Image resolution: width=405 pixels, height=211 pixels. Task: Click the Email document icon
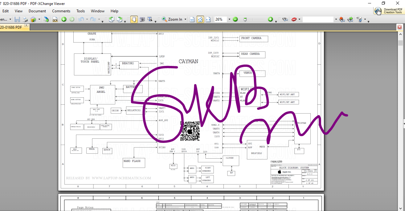tap(33, 19)
